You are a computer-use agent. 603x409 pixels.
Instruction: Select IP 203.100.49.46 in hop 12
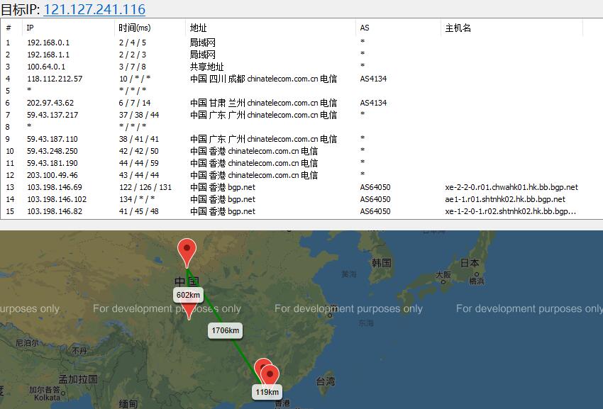pyautogui.click(x=52, y=175)
